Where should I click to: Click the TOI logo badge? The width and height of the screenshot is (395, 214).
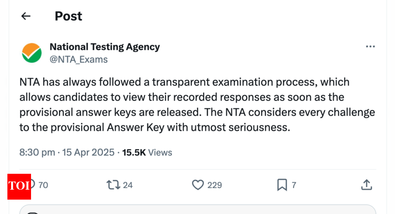pyautogui.click(x=19, y=187)
